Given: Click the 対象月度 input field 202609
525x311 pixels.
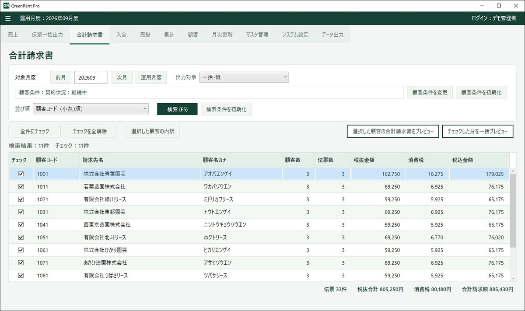Looking at the screenshot, I should tap(91, 77).
